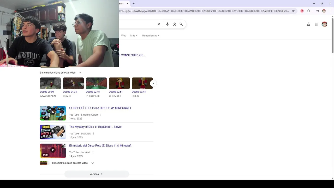
Task: Open the Google account avatar
Action: [324, 24]
